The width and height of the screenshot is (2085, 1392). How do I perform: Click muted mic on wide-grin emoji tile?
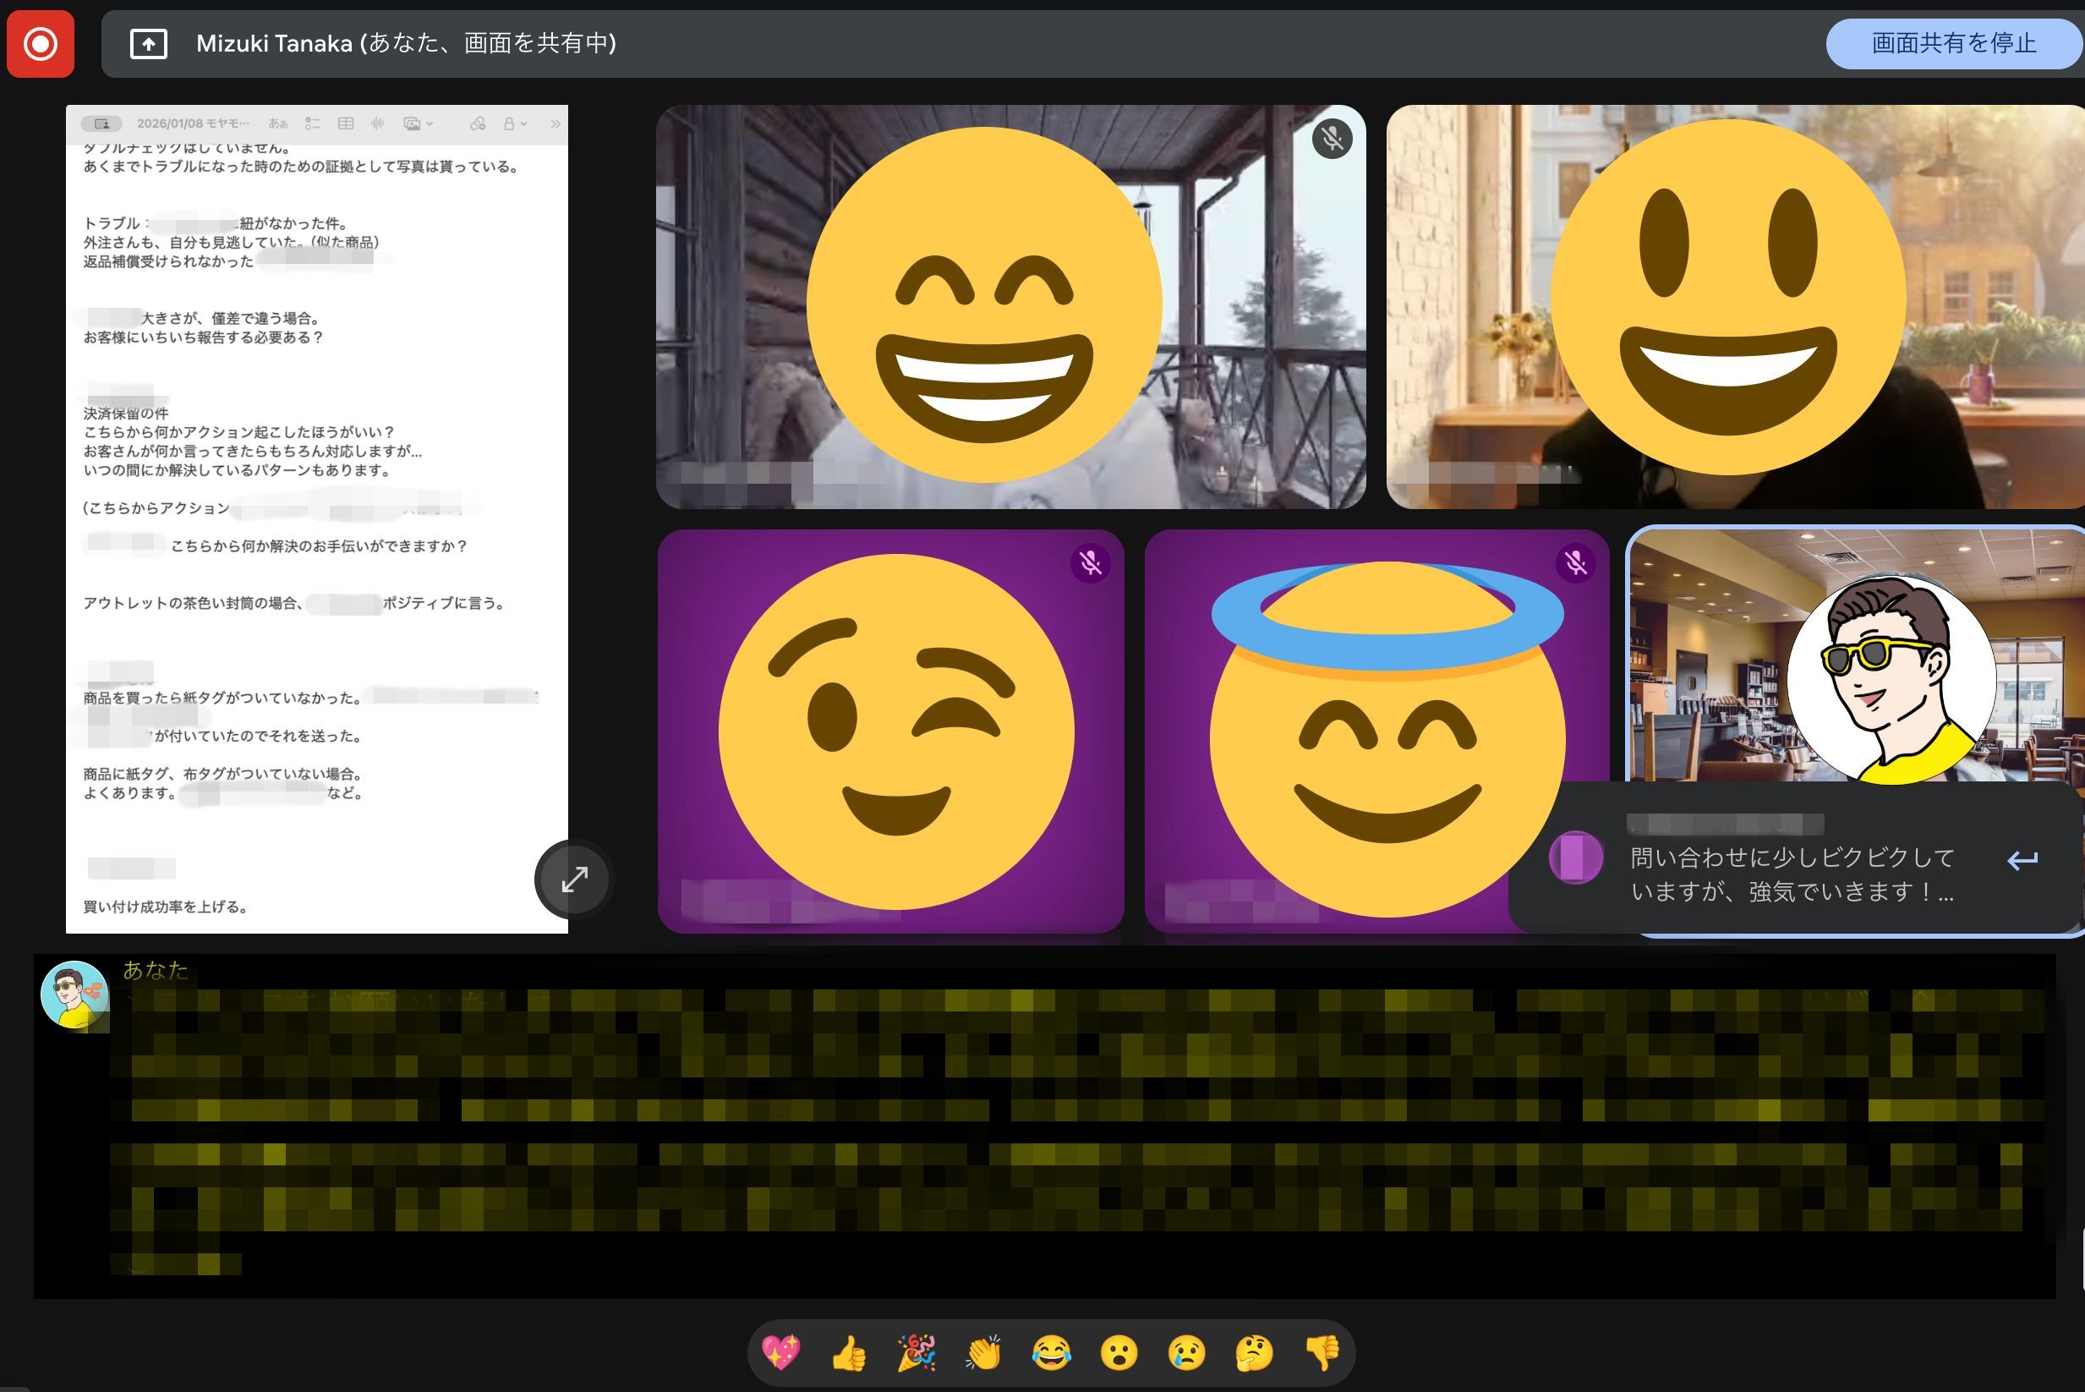click(x=1332, y=139)
